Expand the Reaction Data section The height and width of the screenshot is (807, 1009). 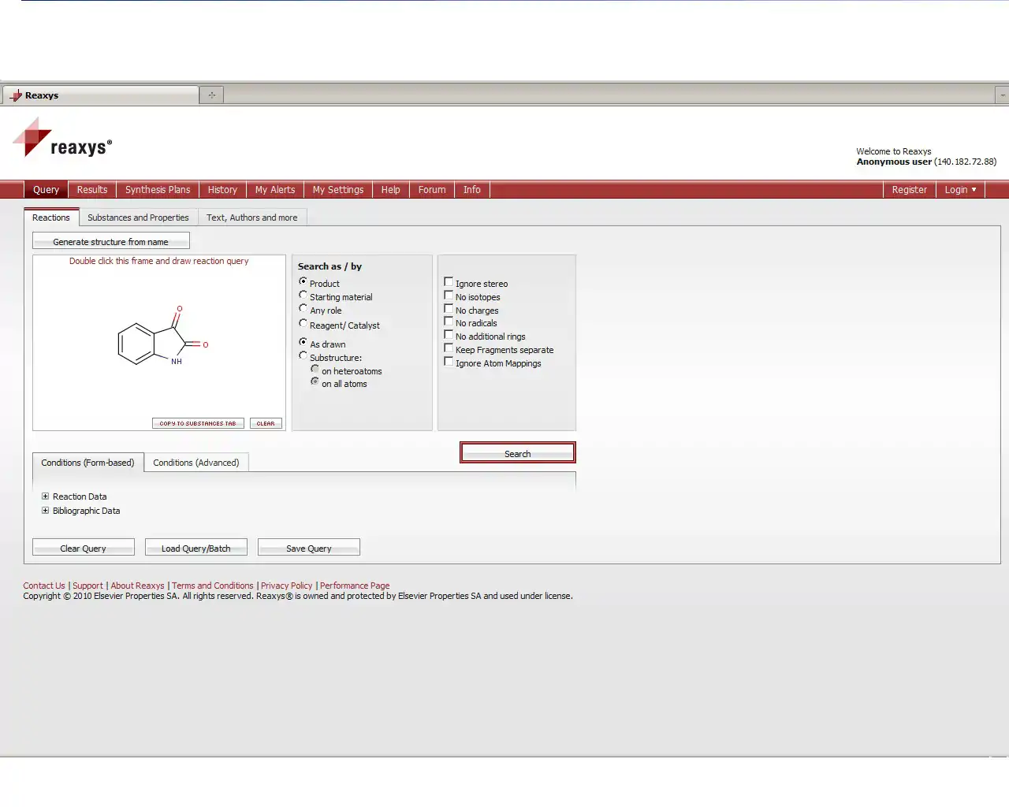(46, 496)
